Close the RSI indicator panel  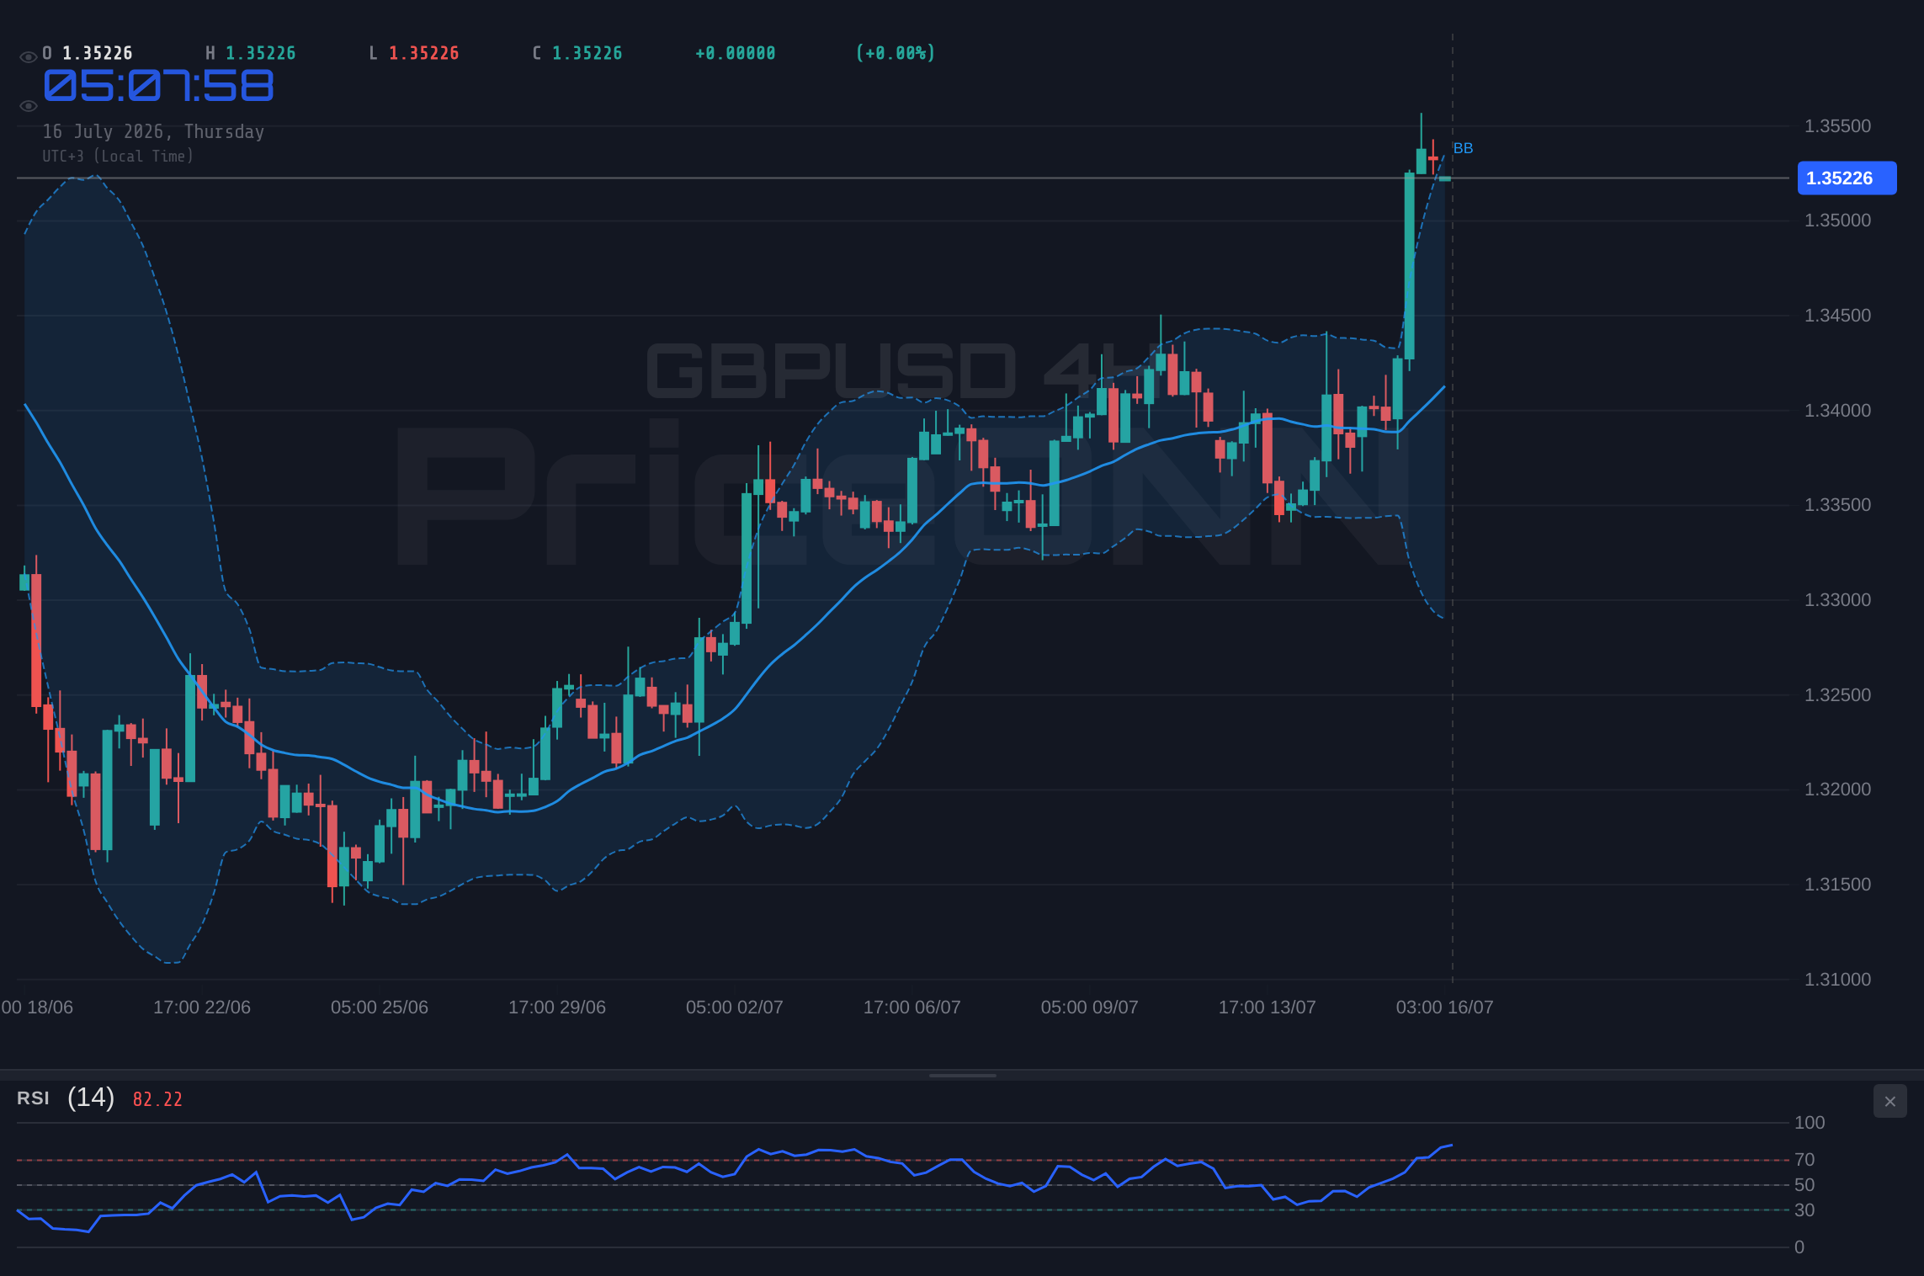pyautogui.click(x=1889, y=1101)
